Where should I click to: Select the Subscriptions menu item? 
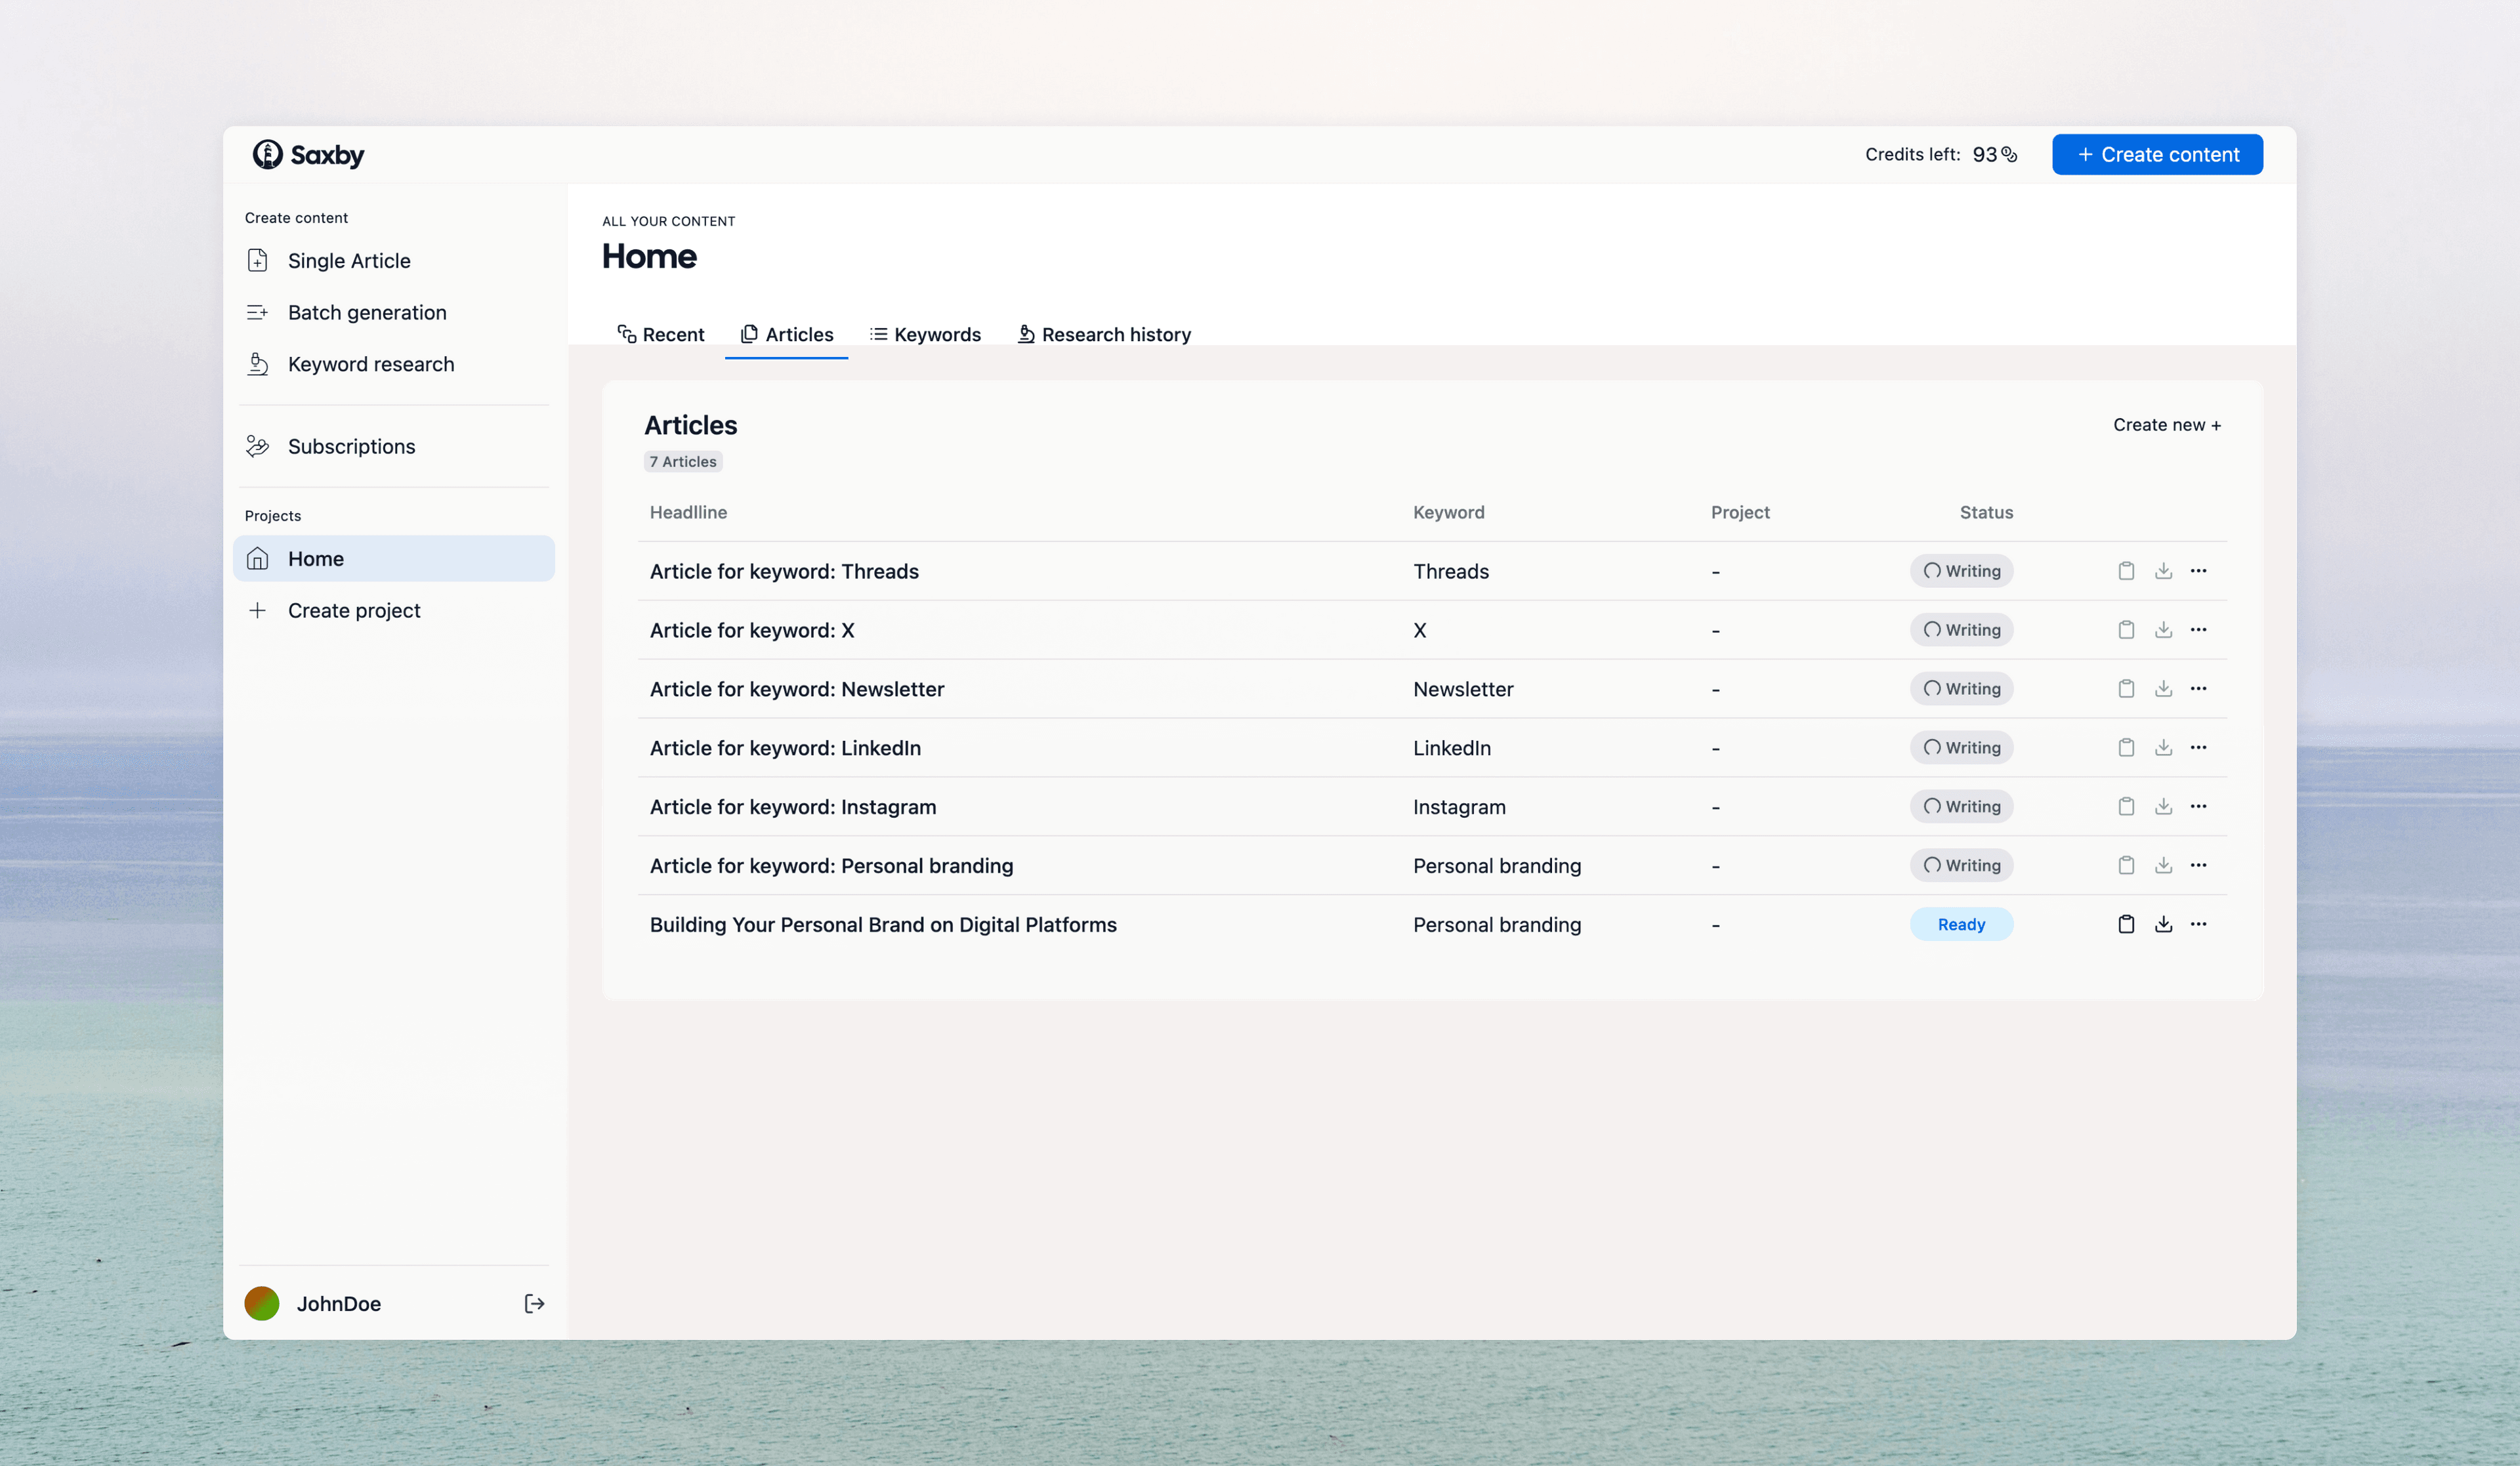(x=351, y=445)
